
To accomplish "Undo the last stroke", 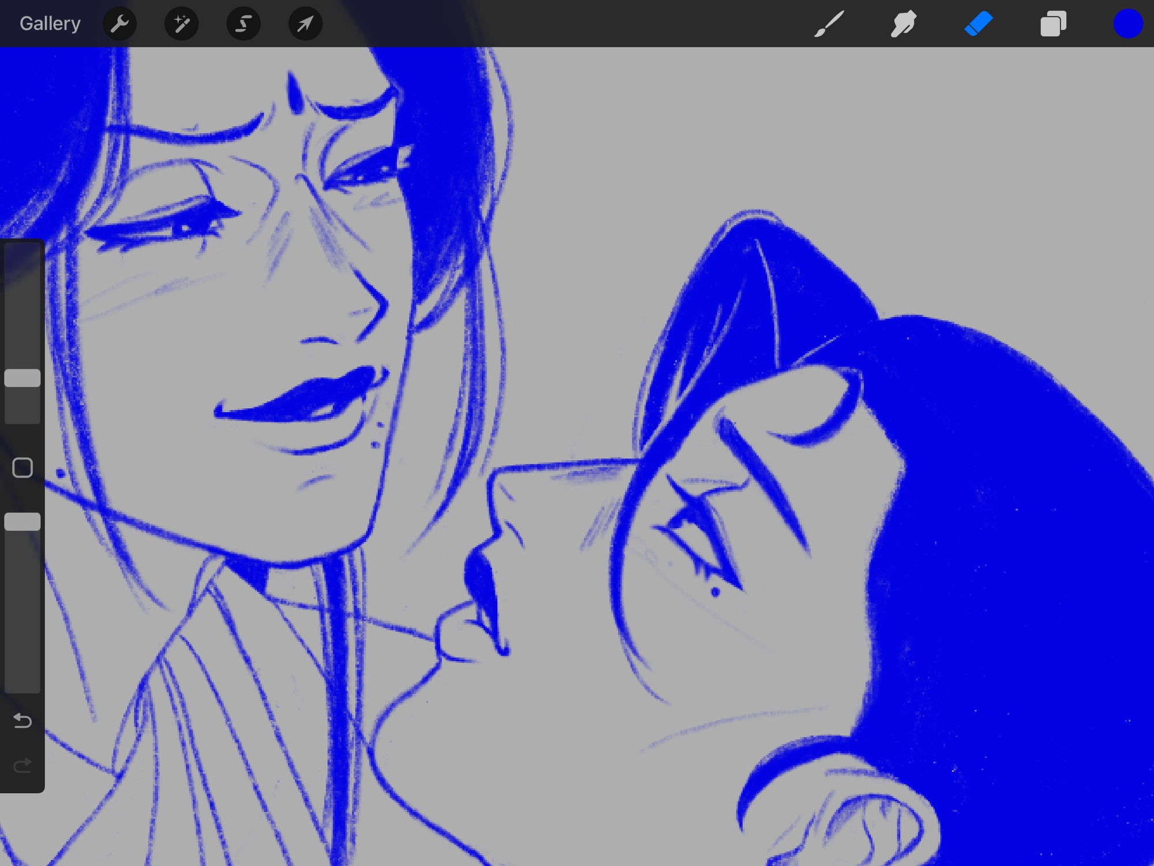I will click(x=23, y=721).
